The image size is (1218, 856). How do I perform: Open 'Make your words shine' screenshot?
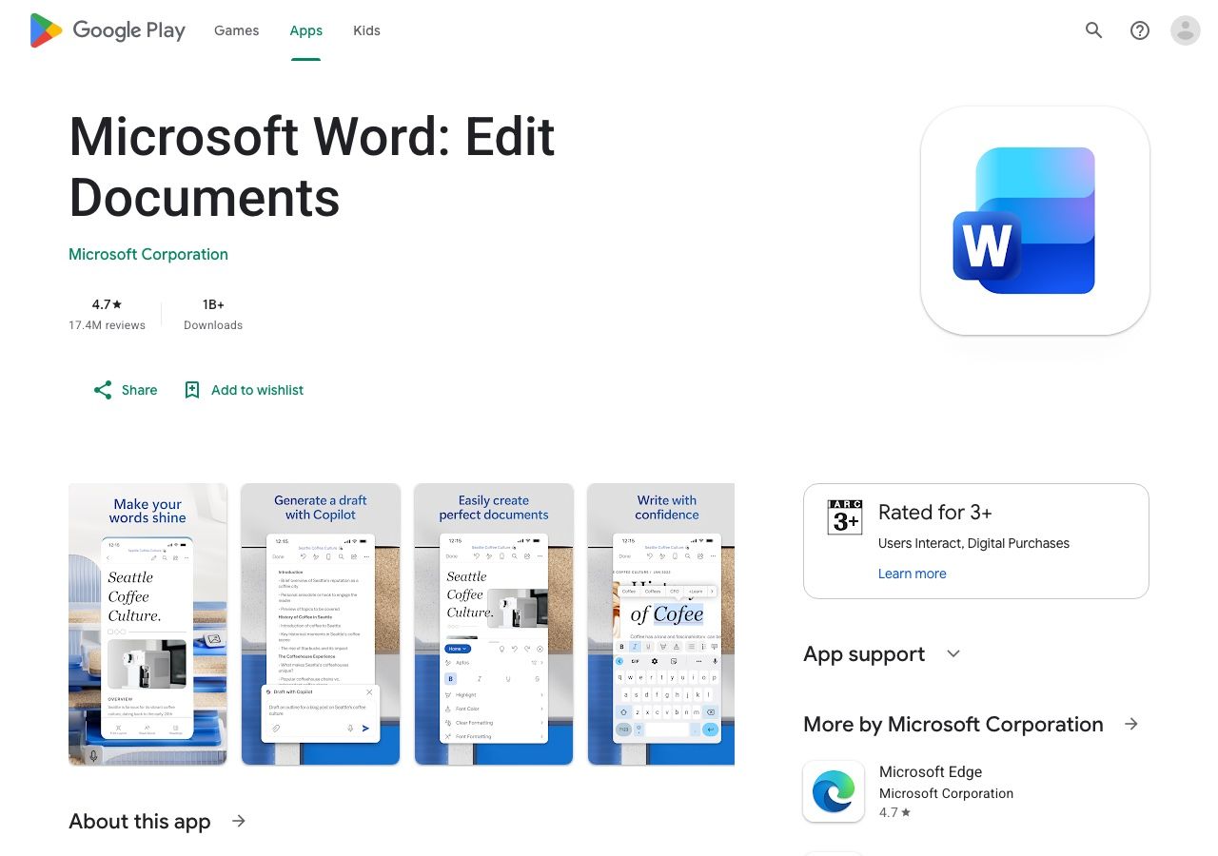(147, 624)
